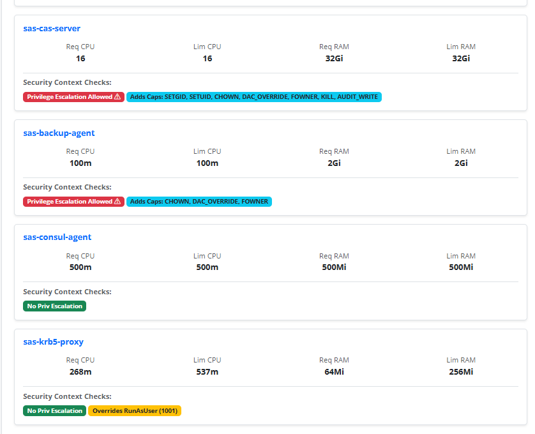535x434 pixels.
Task: Click Req CPU label in sas-cas-server card
Action: click(x=80, y=47)
